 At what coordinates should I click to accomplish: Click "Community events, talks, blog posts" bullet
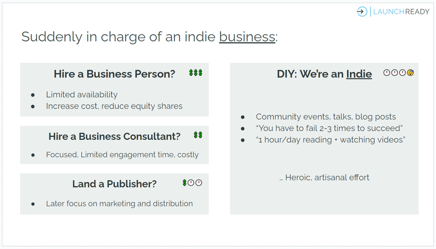point(326,117)
